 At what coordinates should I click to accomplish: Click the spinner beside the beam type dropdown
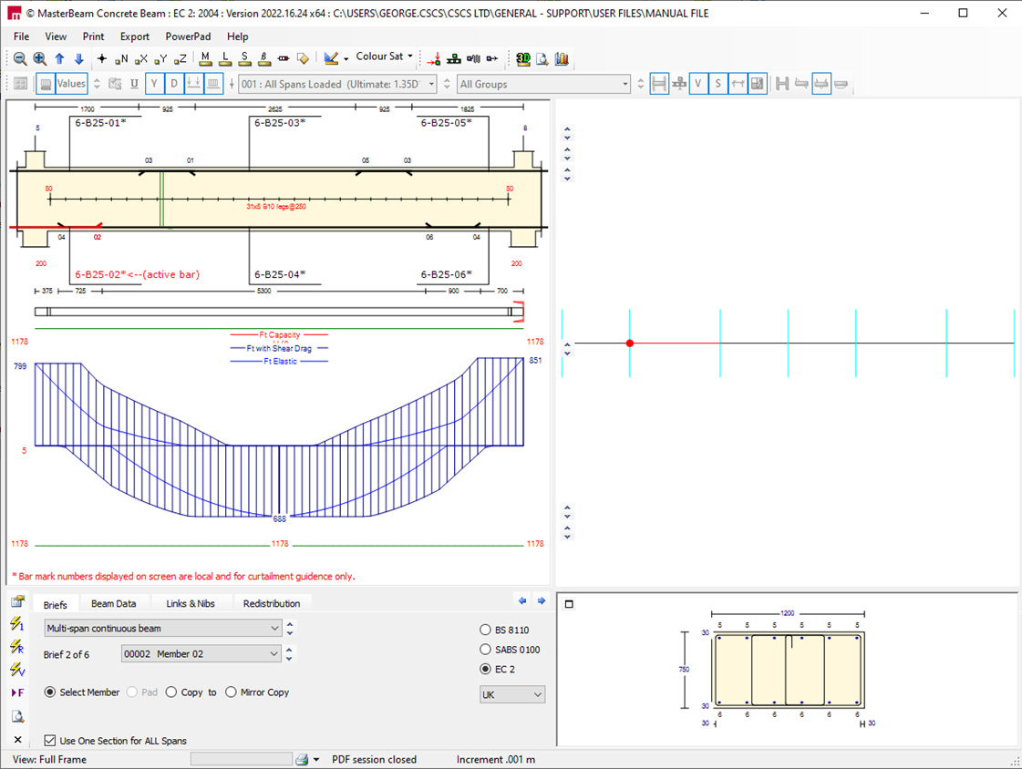coord(290,629)
